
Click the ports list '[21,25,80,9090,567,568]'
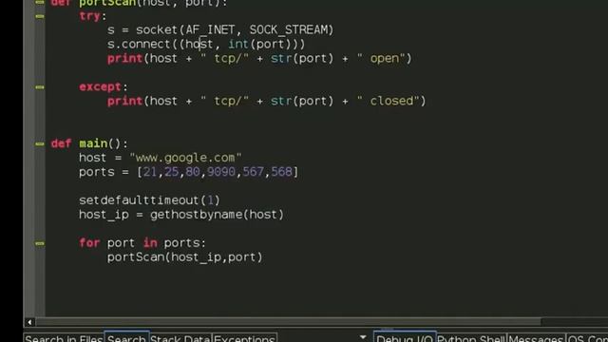[x=218, y=172]
